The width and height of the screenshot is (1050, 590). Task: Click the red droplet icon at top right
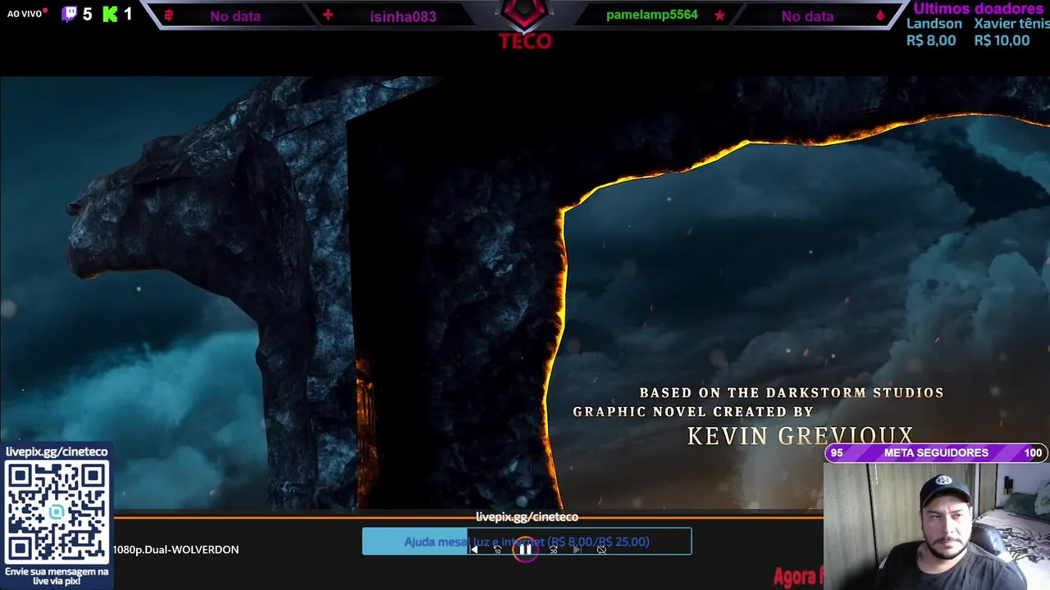tap(881, 16)
